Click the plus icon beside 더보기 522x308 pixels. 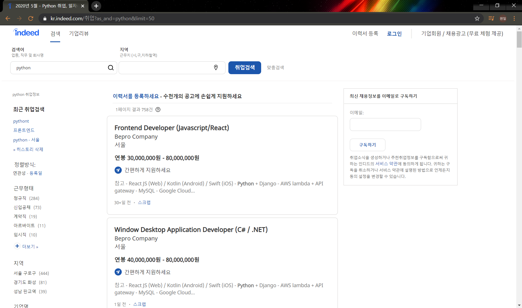[x=17, y=246]
